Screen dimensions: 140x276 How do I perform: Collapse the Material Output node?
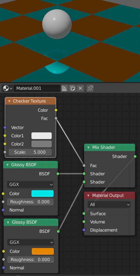(x=89, y=195)
